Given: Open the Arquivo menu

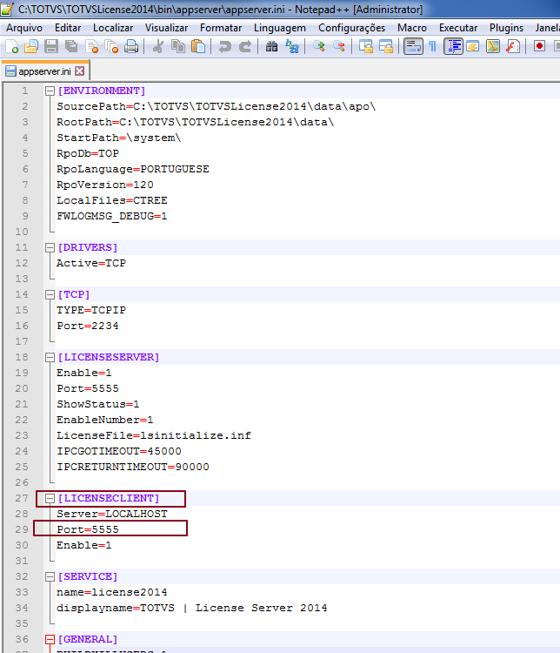Looking at the screenshot, I should (24, 28).
